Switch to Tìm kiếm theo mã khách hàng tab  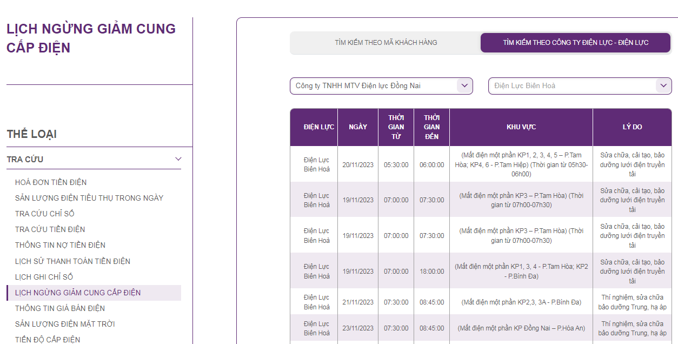click(x=385, y=43)
